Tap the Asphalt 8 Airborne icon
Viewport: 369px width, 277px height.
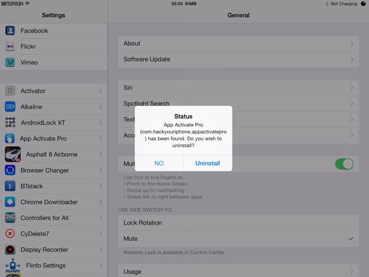pyautogui.click(x=13, y=154)
